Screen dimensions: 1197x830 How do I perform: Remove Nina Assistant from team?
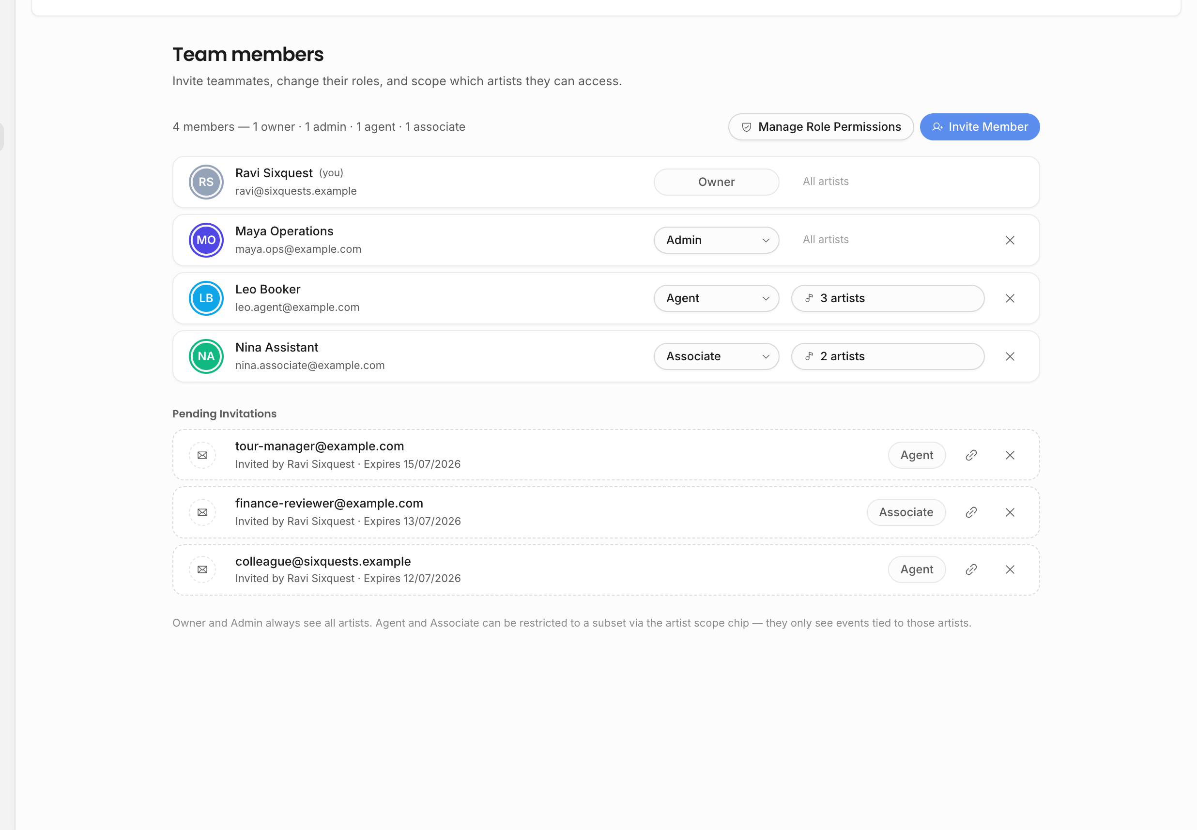(x=1009, y=357)
